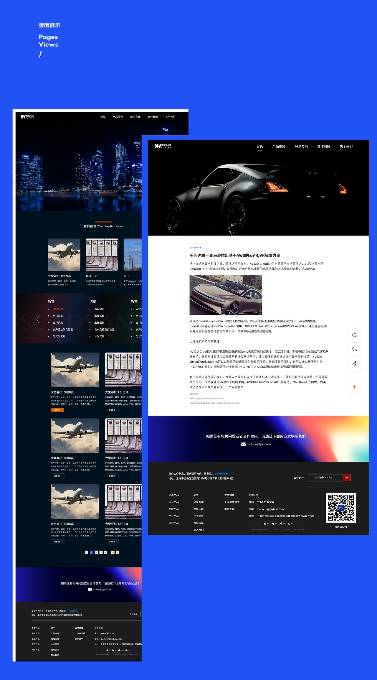Click the phone icon in the floating sidebar
Screen dimensions: 377x680
point(355,349)
